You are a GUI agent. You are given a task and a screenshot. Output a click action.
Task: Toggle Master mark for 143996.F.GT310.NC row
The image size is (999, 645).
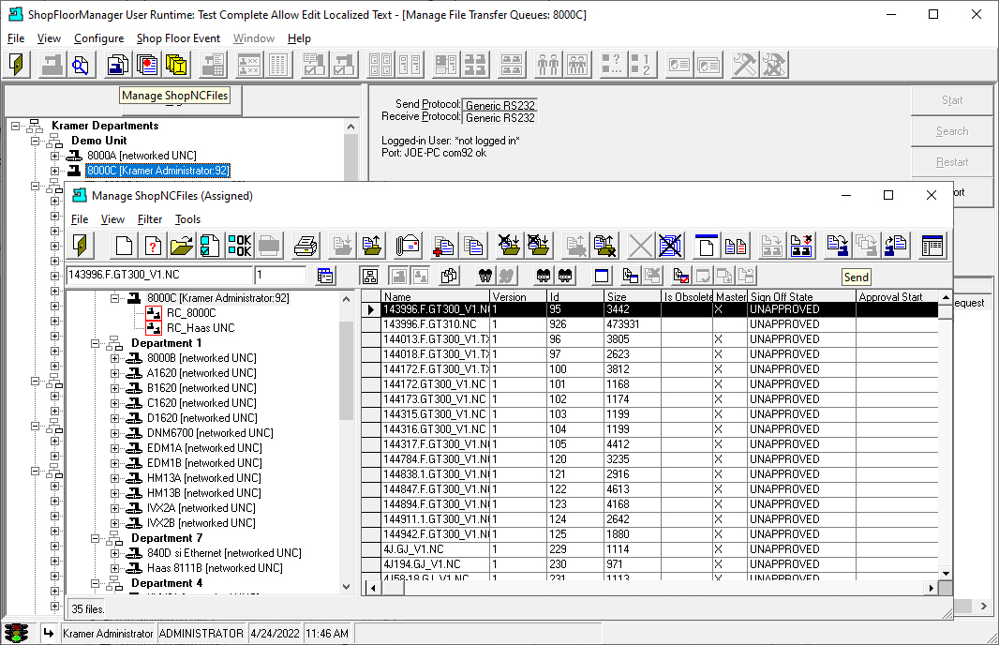tap(729, 324)
